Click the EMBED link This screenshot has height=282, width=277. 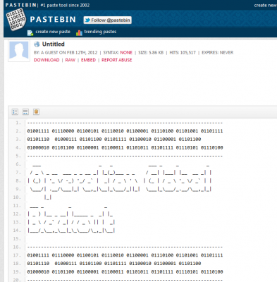coord(88,60)
